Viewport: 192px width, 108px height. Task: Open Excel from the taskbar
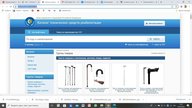(58, 105)
